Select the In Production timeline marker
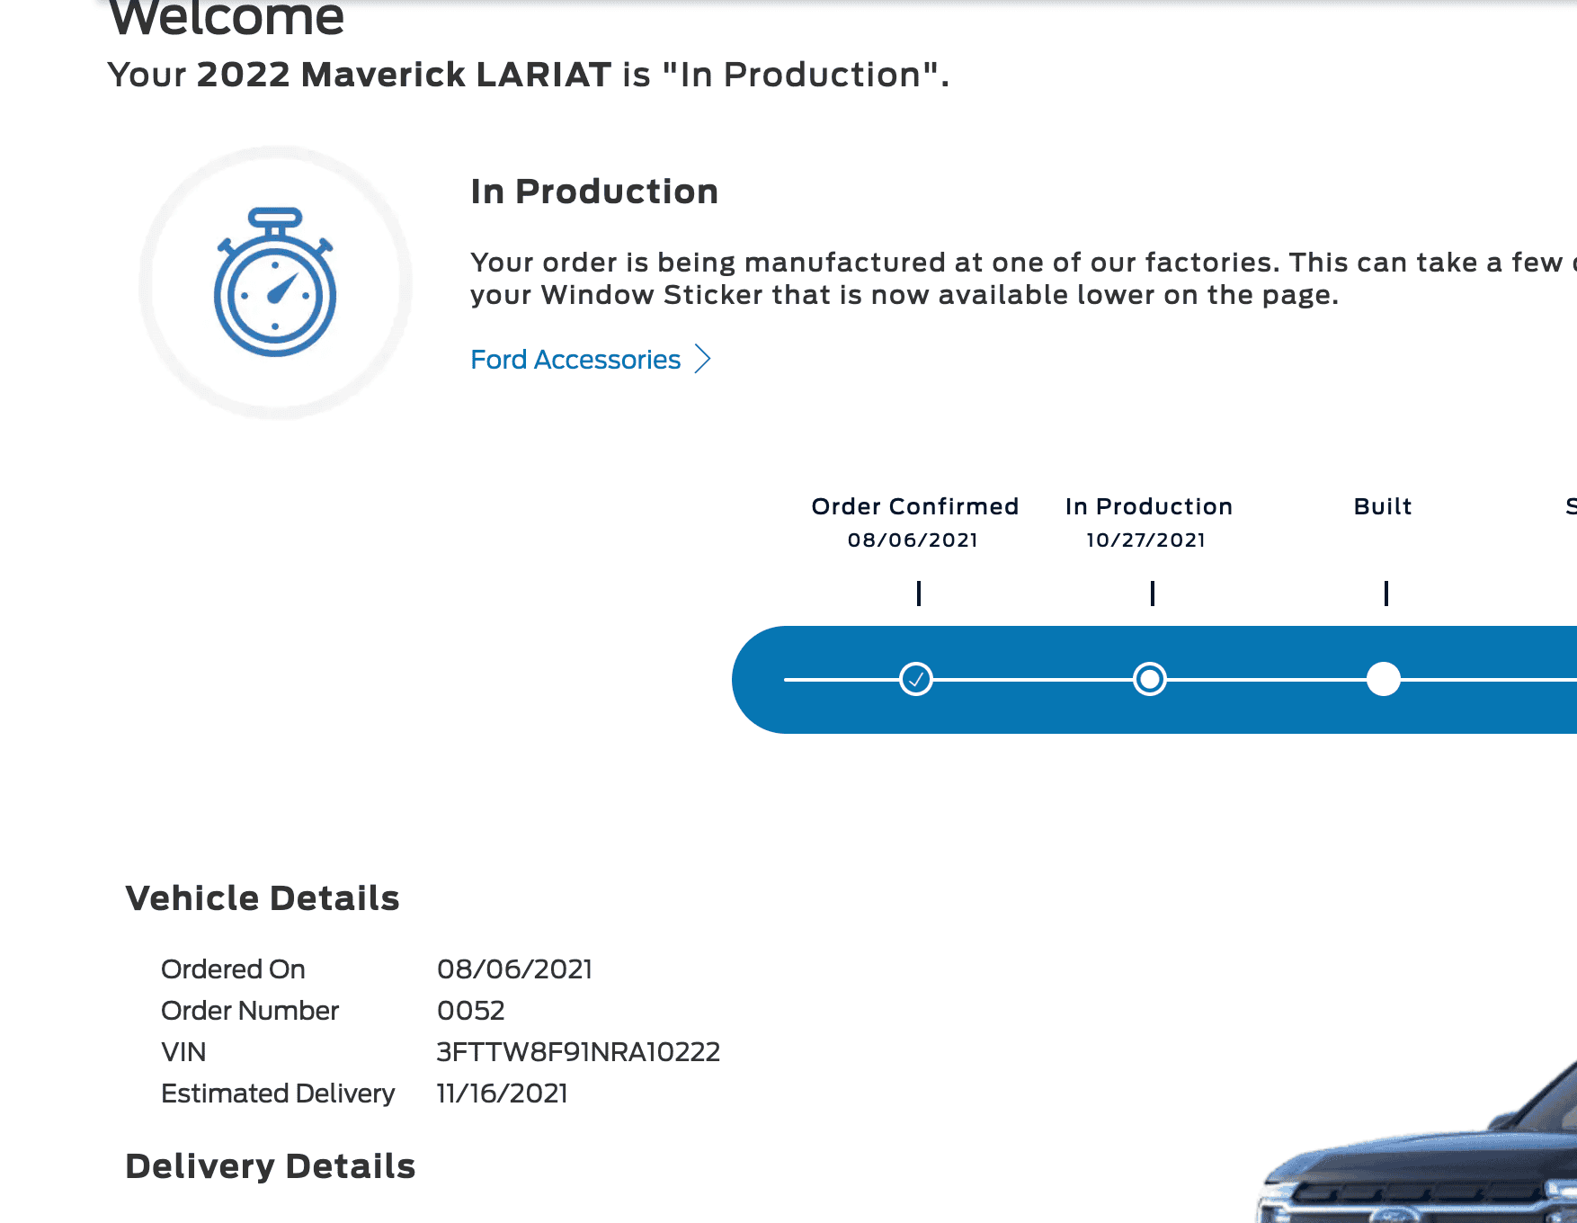 coord(1150,679)
